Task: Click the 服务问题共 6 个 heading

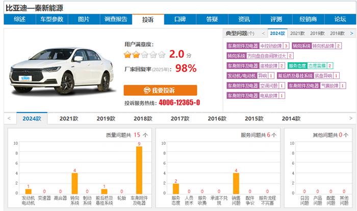Action: (x=259, y=135)
